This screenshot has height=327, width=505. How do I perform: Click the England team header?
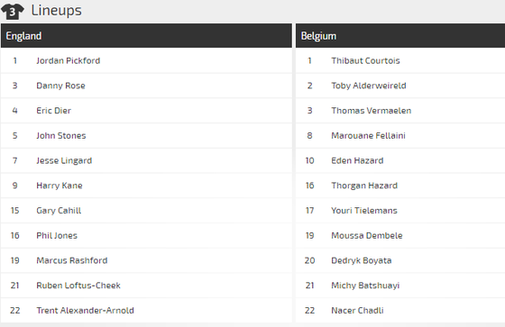coord(146,36)
